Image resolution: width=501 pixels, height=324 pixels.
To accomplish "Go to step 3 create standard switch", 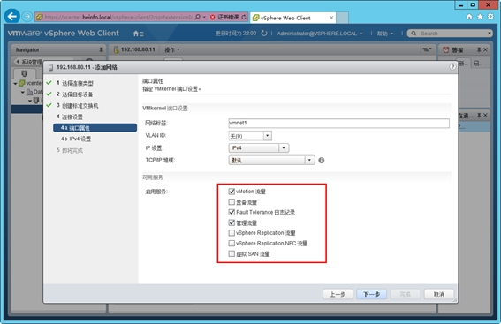I will (78, 106).
